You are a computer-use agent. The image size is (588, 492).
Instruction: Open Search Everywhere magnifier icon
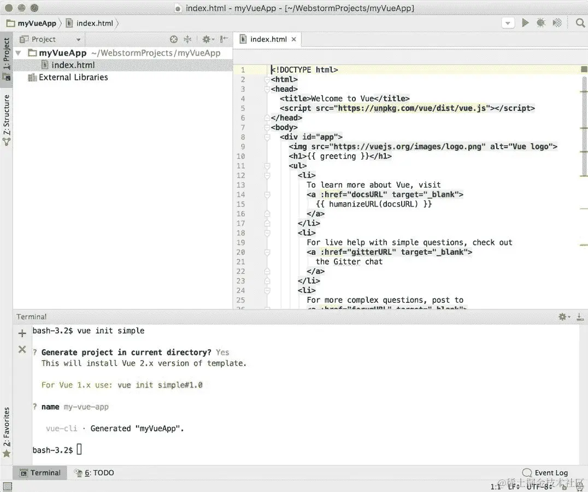click(580, 23)
